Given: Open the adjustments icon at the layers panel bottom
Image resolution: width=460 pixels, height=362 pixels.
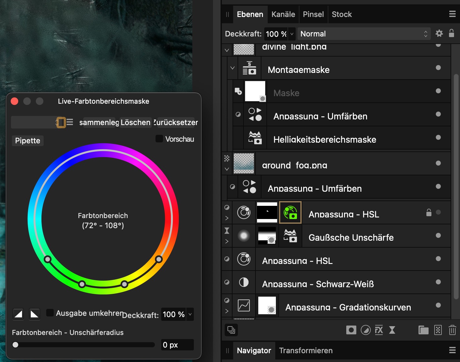Looking at the screenshot, I should 365,330.
